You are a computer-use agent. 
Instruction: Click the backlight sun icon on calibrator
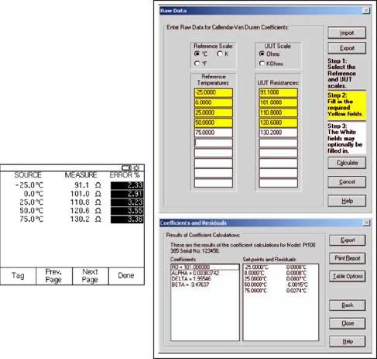point(136,167)
